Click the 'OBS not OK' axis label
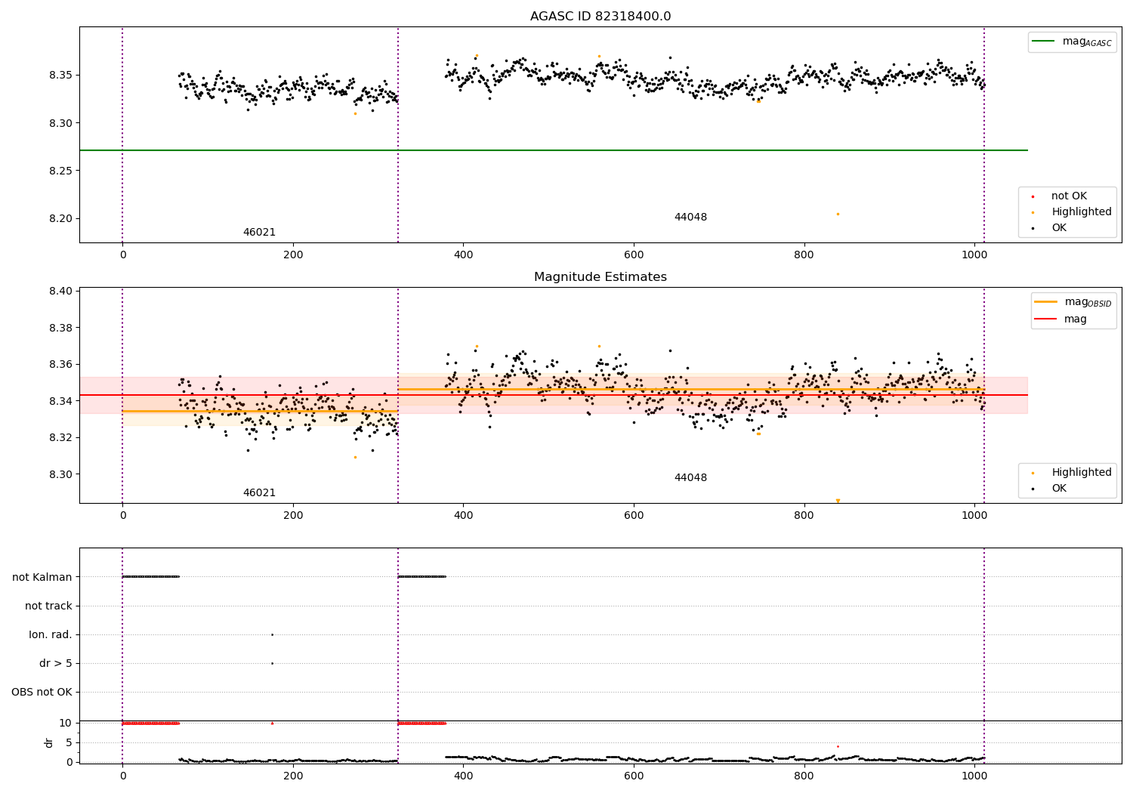1133x793 pixels. click(x=42, y=692)
